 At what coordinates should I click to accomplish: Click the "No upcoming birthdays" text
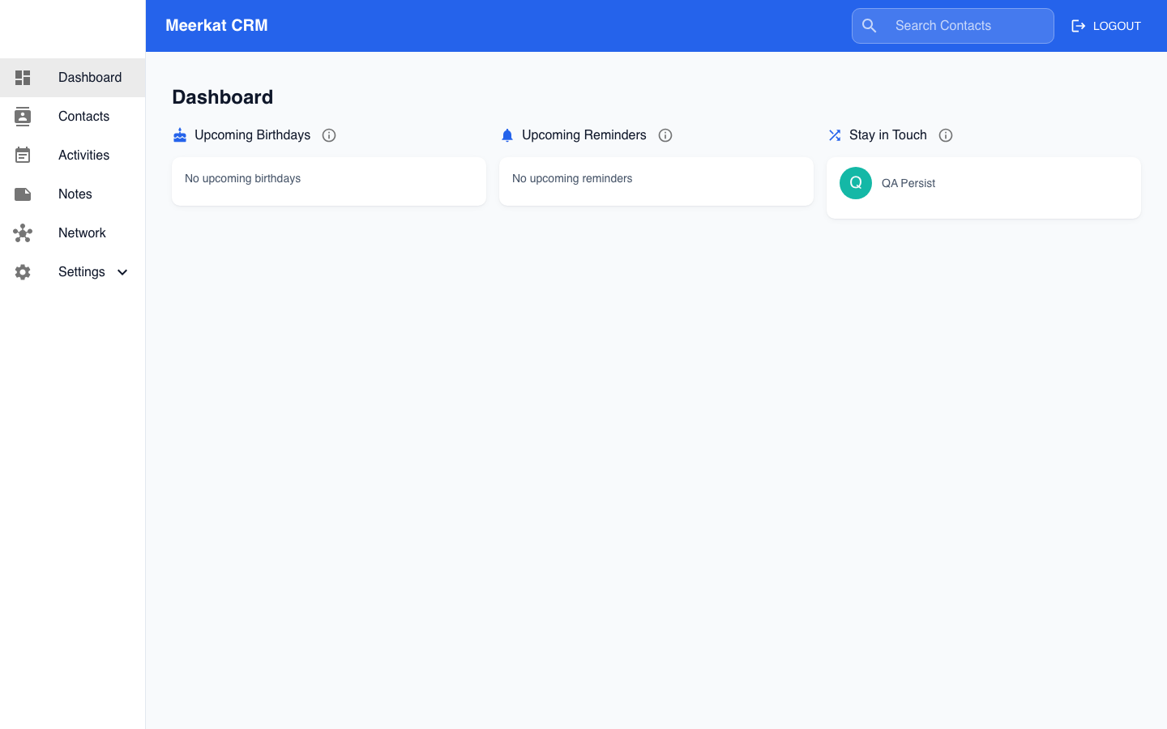242,178
